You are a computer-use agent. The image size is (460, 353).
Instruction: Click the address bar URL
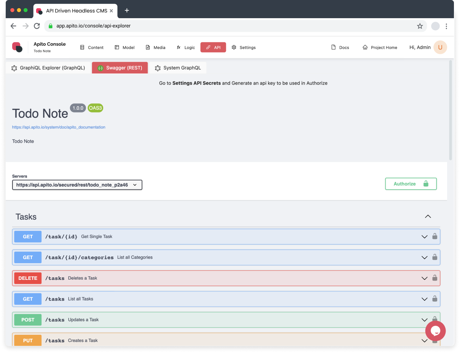tap(93, 26)
